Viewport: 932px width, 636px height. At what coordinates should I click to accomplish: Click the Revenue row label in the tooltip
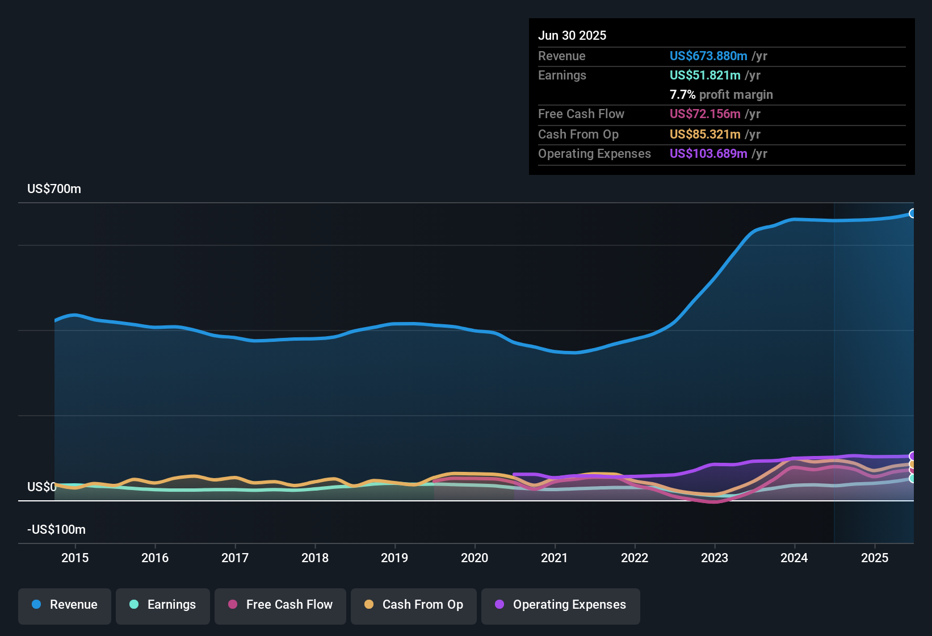coord(562,56)
